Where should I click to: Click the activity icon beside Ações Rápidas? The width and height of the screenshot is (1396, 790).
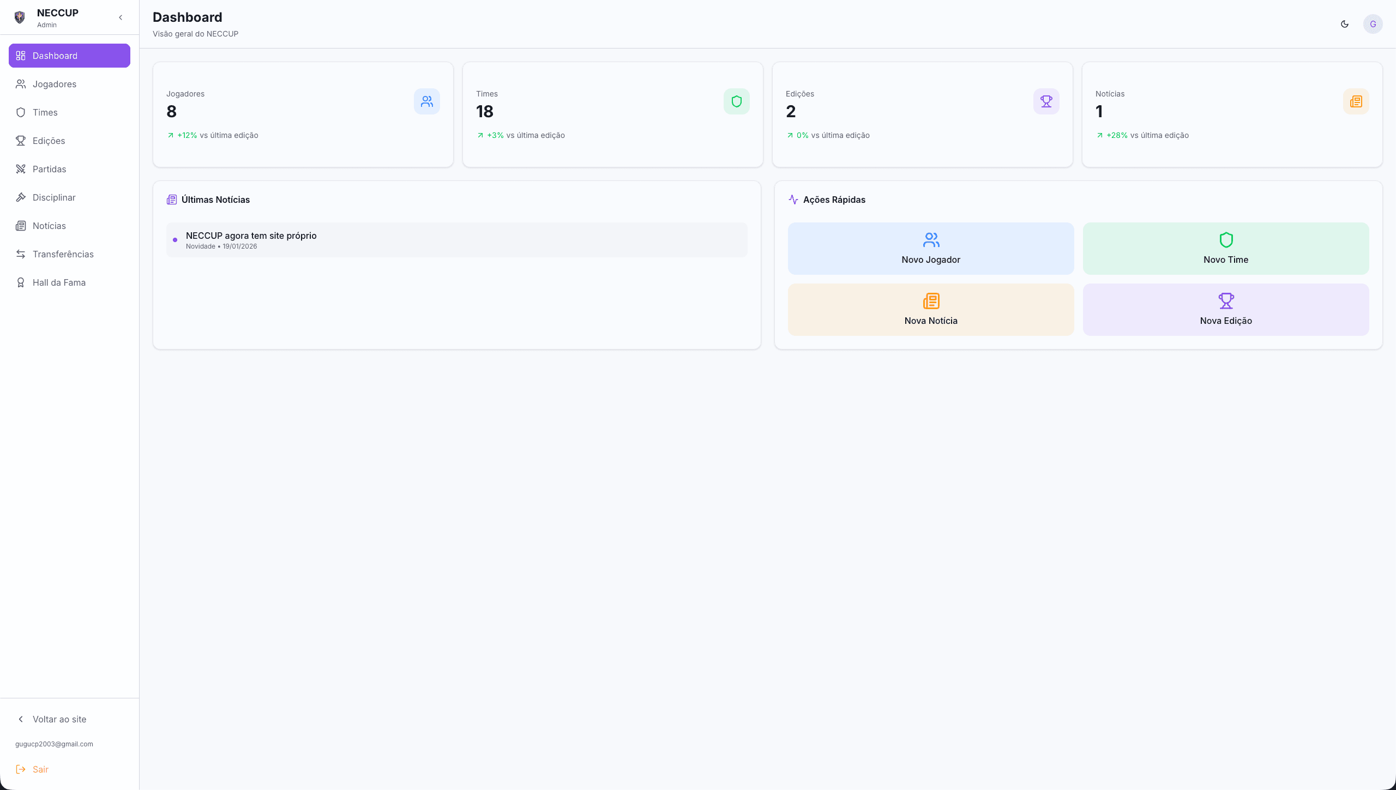pyautogui.click(x=794, y=200)
